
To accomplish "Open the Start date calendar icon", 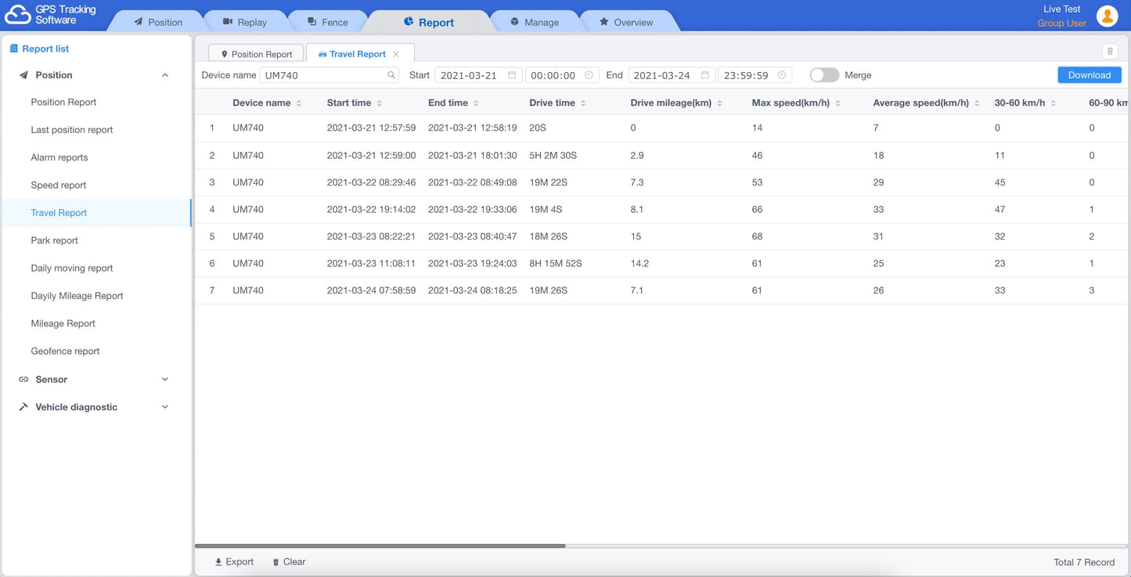I will pos(512,74).
